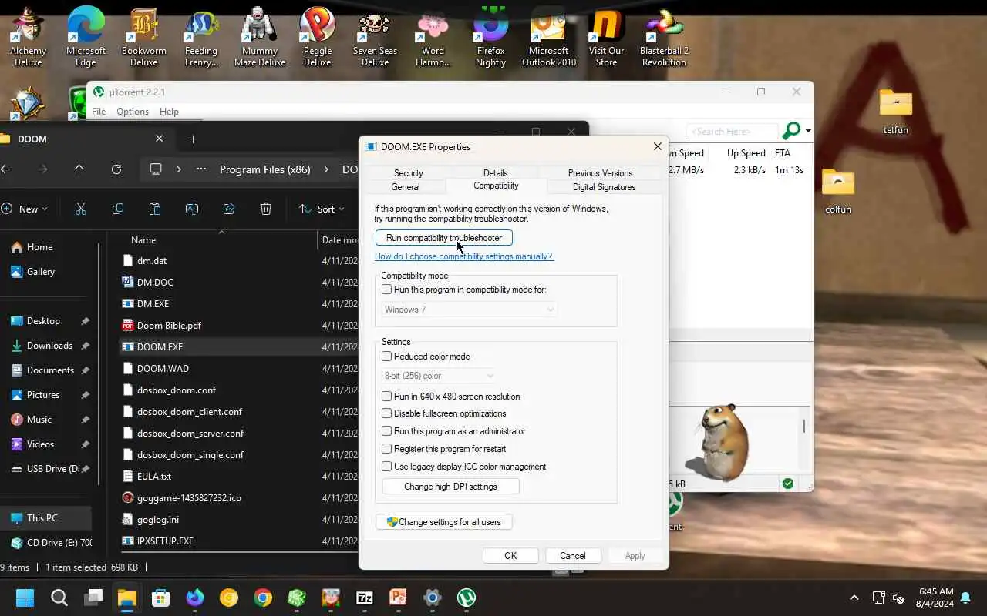Image resolution: width=987 pixels, height=616 pixels.
Task: Click the Chrome taskbar icon
Action: click(263, 598)
